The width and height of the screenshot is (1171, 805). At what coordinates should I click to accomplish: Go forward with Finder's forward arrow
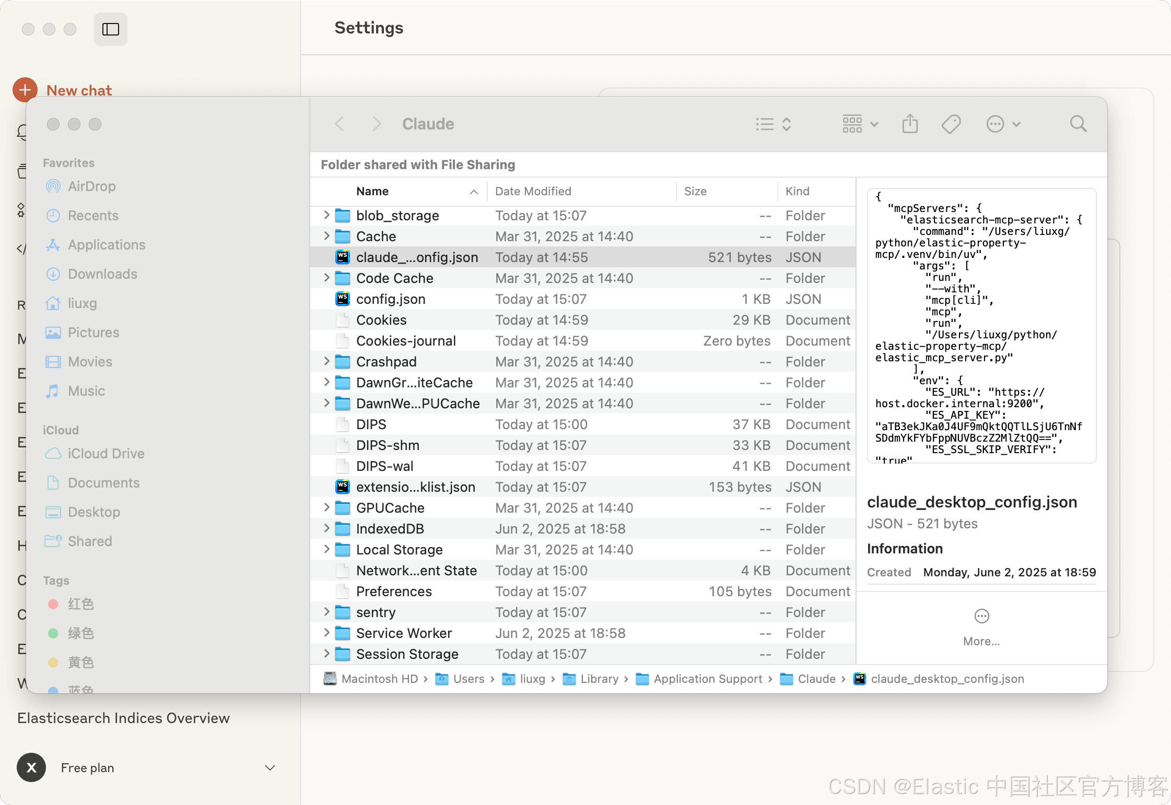click(x=377, y=124)
